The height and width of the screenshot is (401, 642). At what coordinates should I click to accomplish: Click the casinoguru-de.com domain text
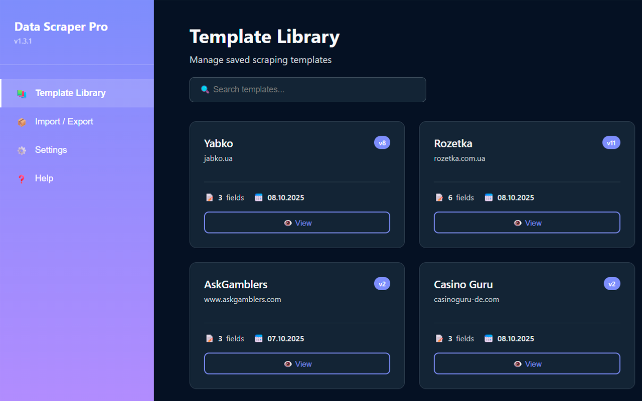(466, 299)
